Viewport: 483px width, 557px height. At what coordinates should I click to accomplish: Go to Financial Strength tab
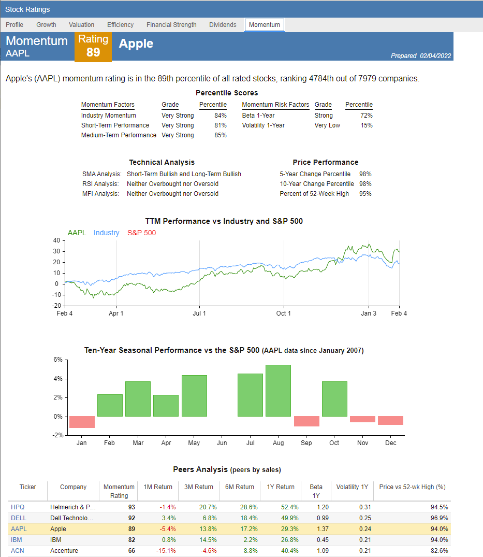click(x=171, y=25)
